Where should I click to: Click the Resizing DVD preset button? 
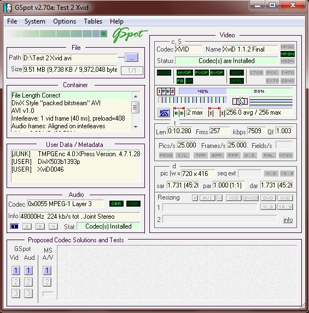[268, 198]
